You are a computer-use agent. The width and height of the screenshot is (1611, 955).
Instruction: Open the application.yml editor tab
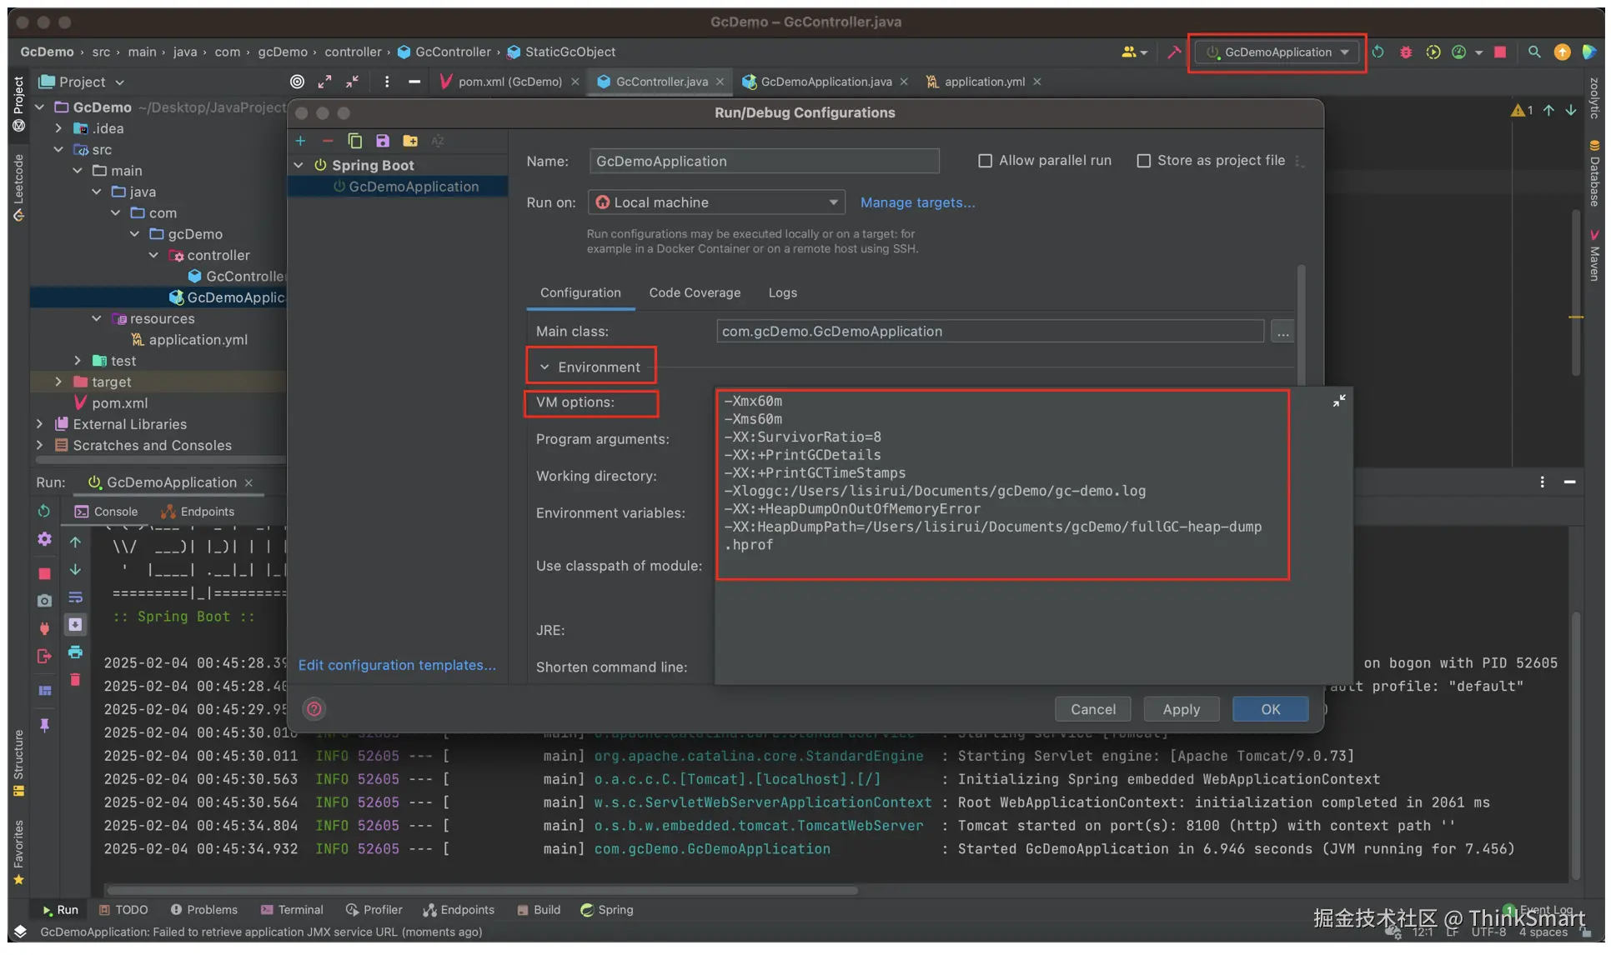tap(983, 82)
